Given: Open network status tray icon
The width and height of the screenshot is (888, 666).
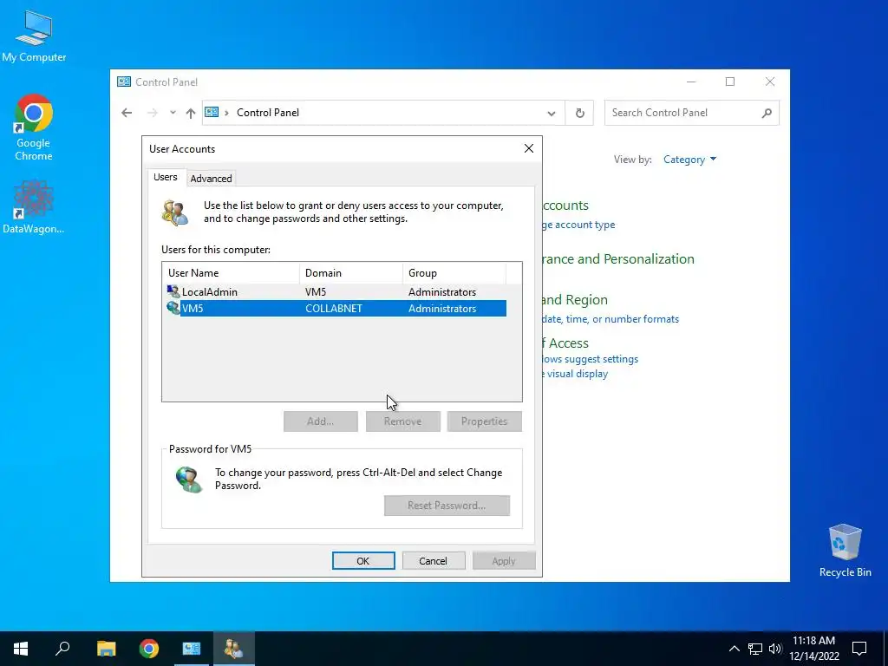Looking at the screenshot, I should point(755,649).
